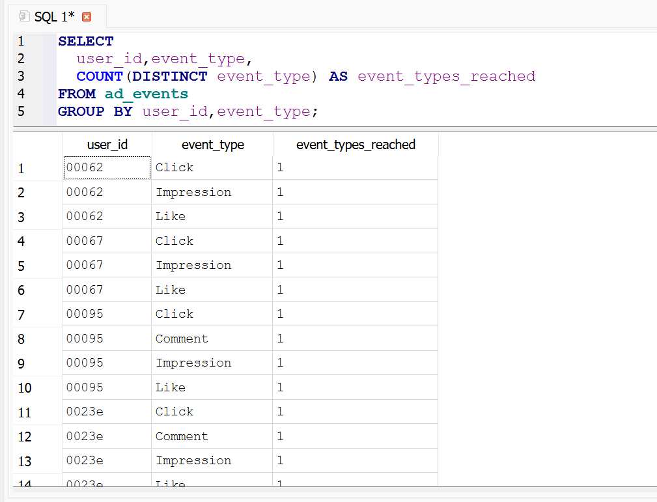Click the document icon on SQL 1 tab
Image resolution: width=657 pixels, height=502 pixels.
(x=25, y=16)
